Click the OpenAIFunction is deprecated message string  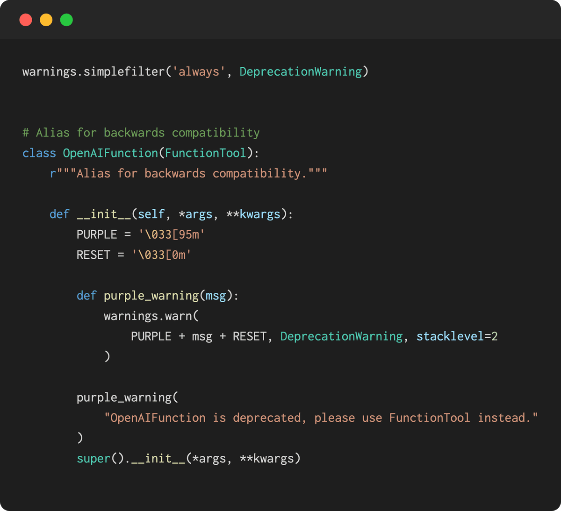pyautogui.click(x=321, y=418)
